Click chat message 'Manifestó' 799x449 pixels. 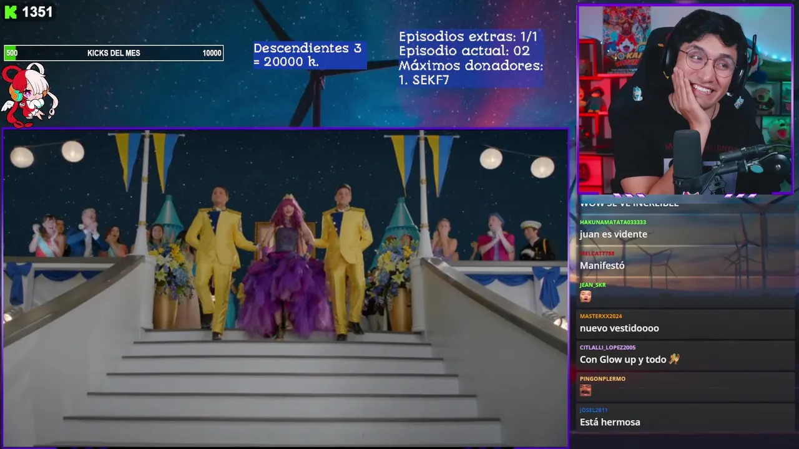602,266
